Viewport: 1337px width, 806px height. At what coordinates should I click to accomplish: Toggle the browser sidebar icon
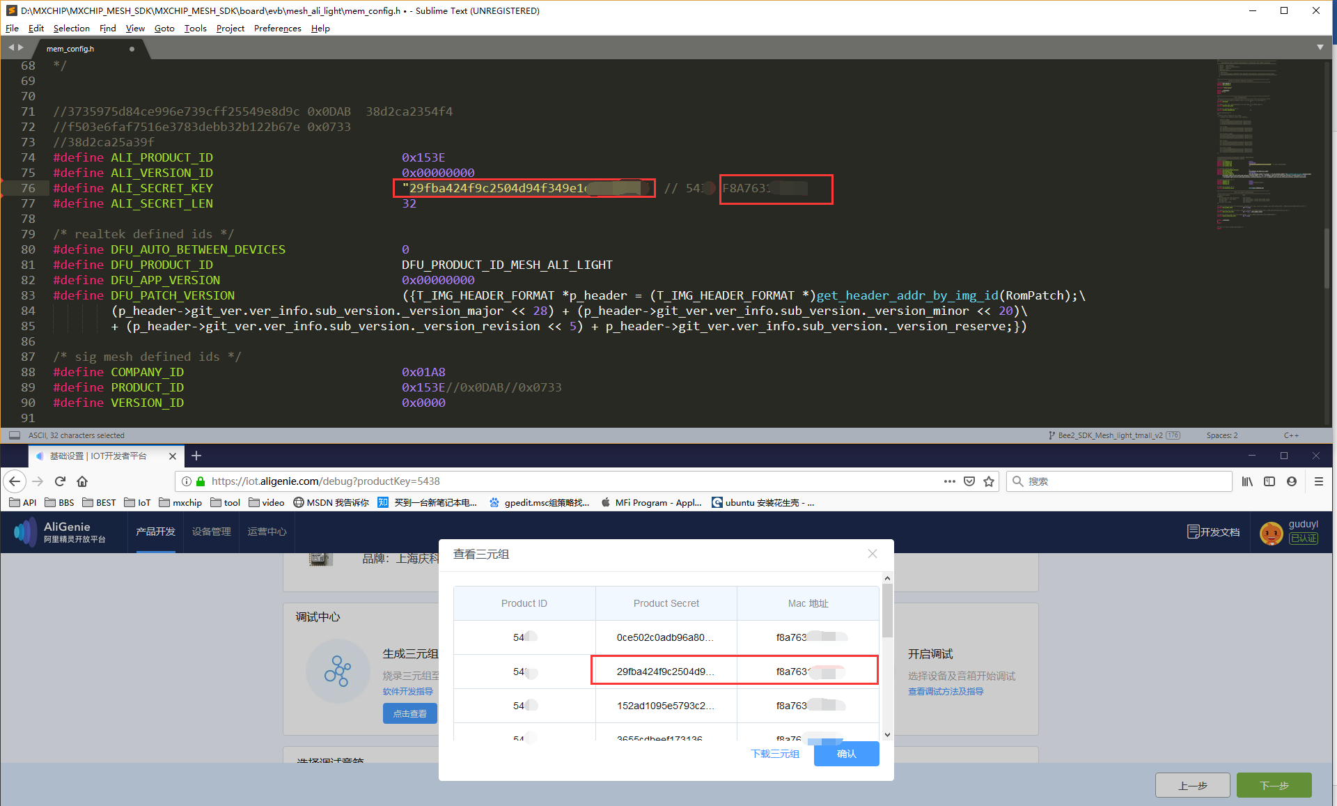pyautogui.click(x=1269, y=481)
